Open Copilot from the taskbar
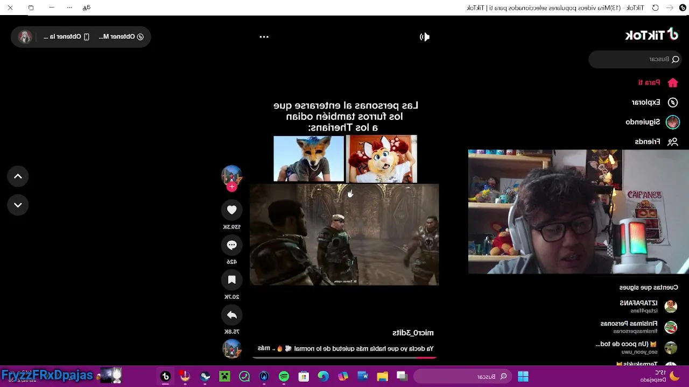The height and width of the screenshot is (387, 689). pyautogui.click(x=343, y=376)
